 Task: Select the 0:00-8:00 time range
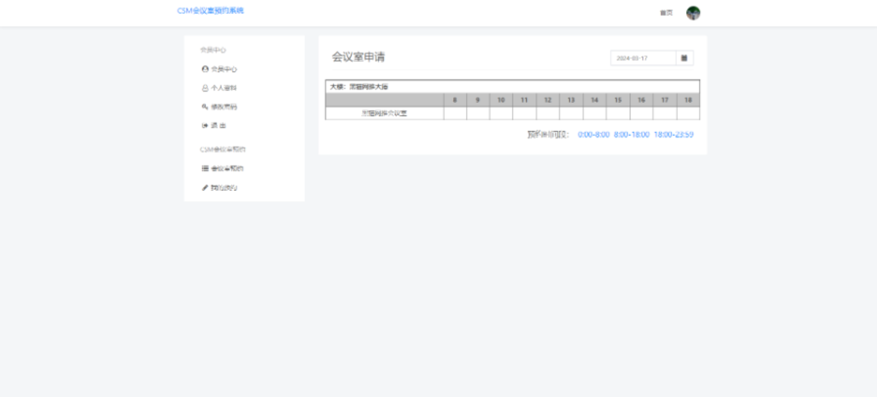[593, 134]
